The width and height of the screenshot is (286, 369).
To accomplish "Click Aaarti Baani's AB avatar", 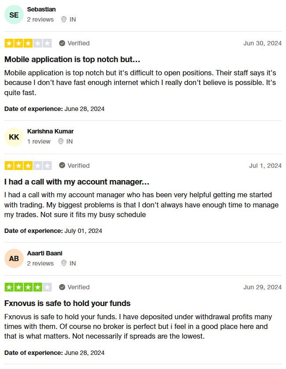I will (x=14, y=258).
